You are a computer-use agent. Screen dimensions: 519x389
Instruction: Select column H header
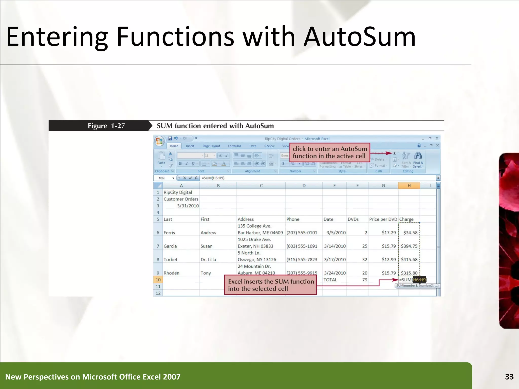[409, 186]
